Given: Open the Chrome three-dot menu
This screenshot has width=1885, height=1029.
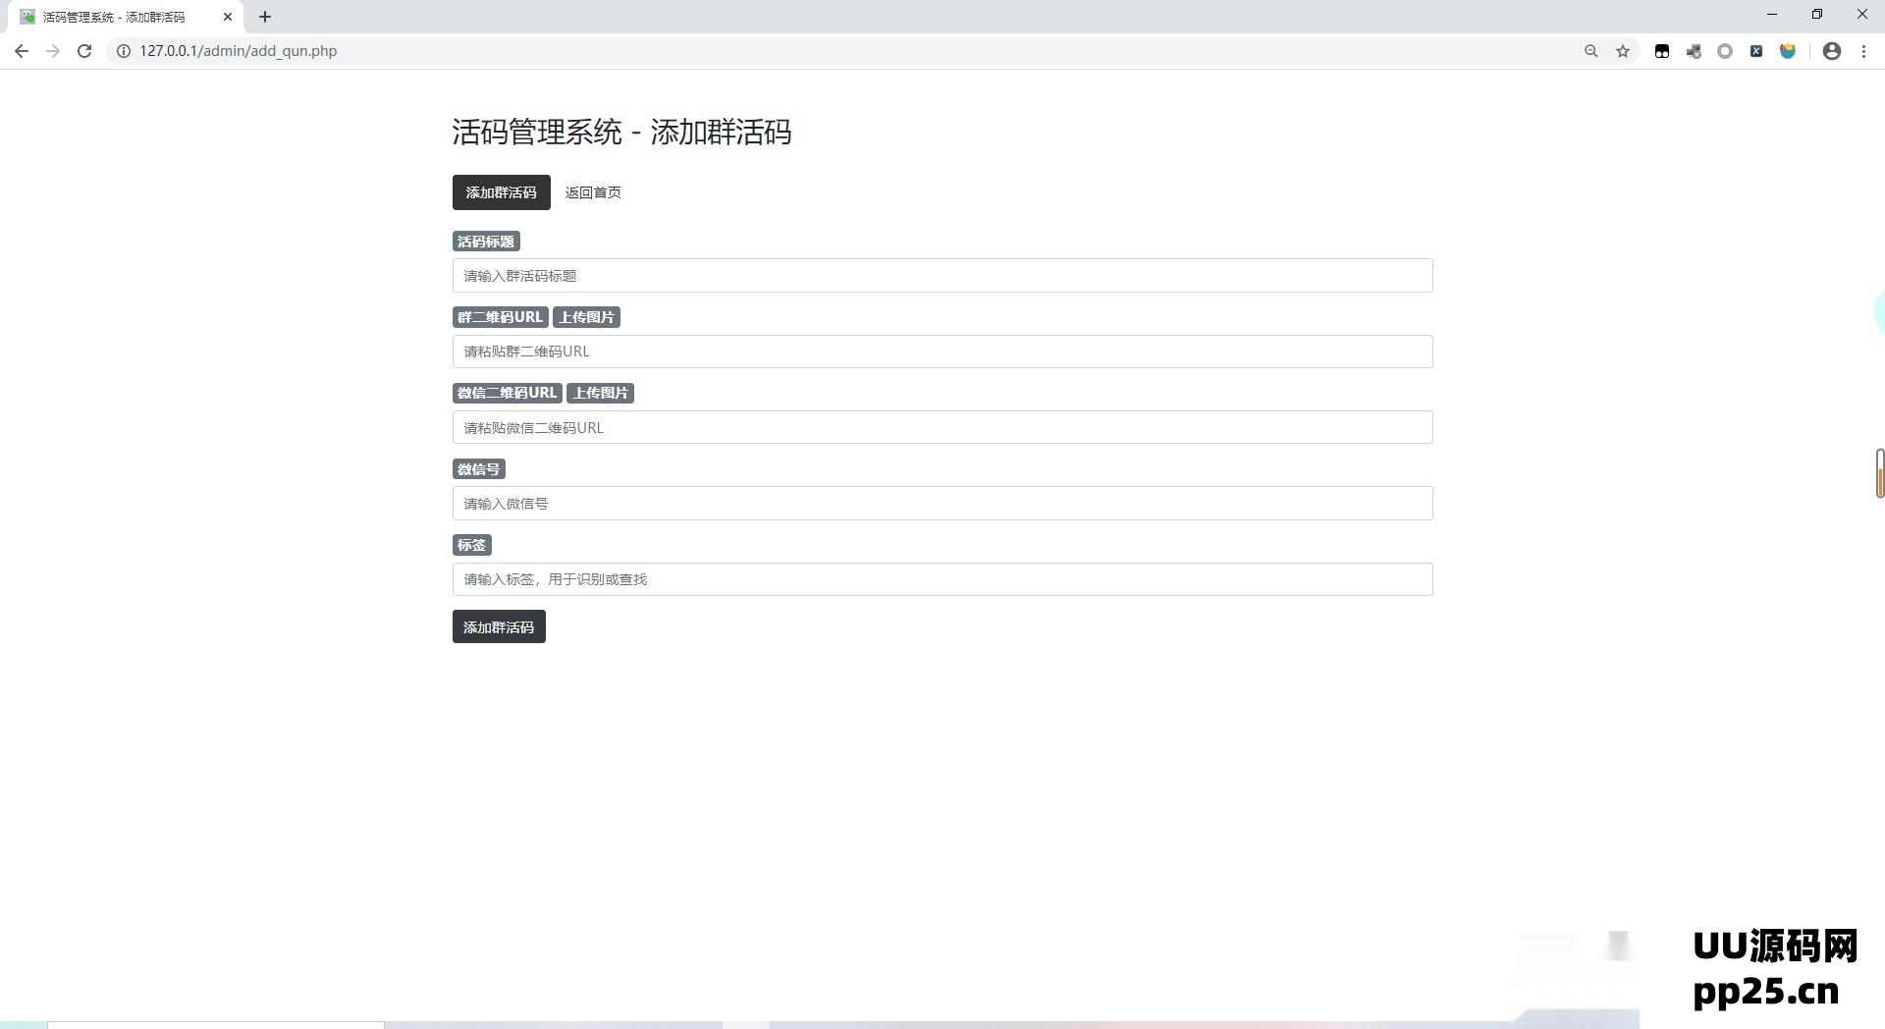Looking at the screenshot, I should pyautogui.click(x=1864, y=50).
